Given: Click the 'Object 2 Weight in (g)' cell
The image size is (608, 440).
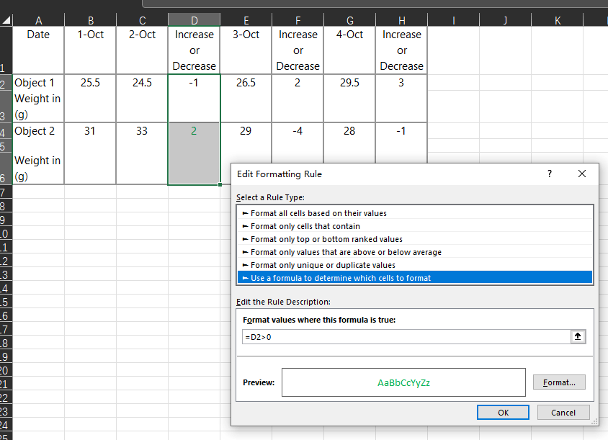Looking at the screenshot, I should (38, 153).
